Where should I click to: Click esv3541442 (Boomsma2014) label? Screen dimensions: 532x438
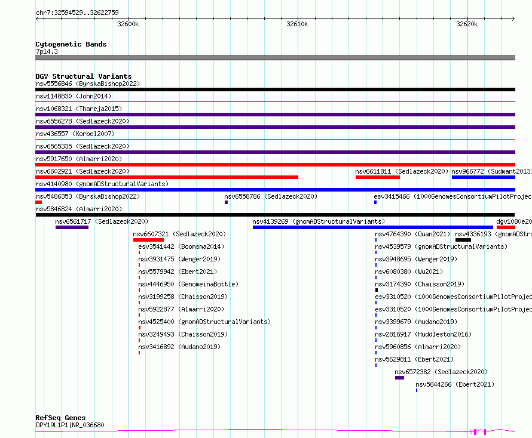(181, 246)
